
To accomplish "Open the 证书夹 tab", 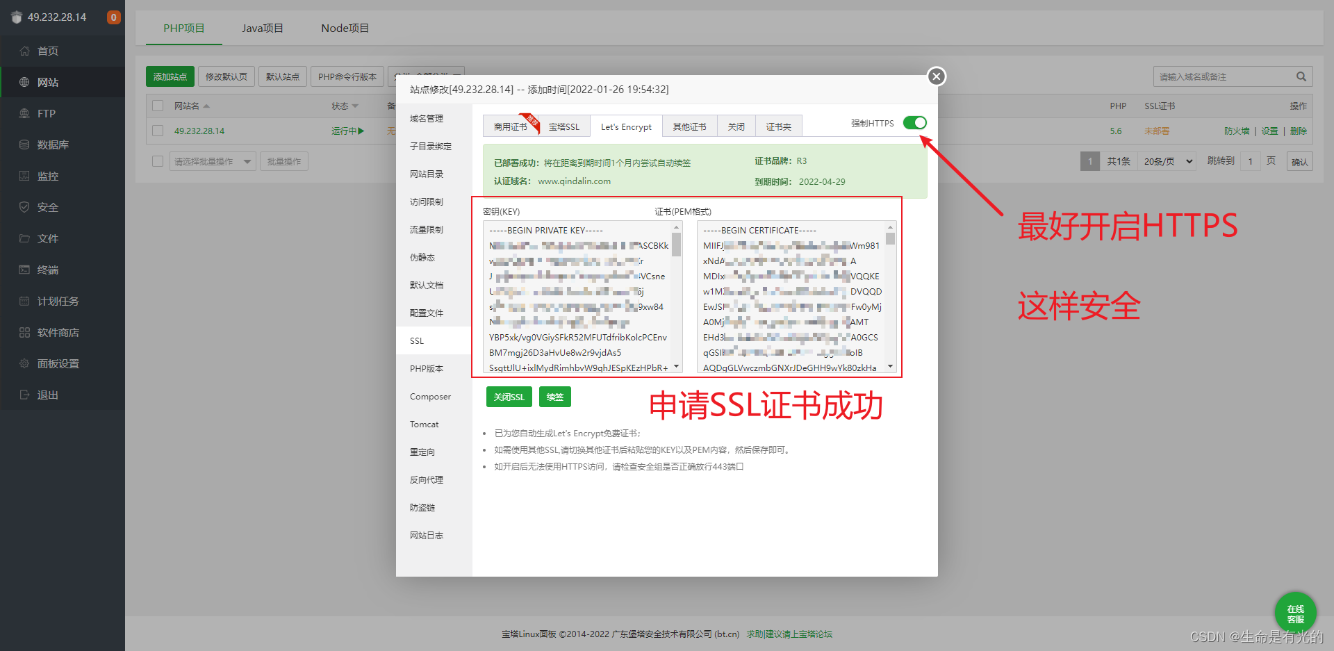I will tap(778, 126).
